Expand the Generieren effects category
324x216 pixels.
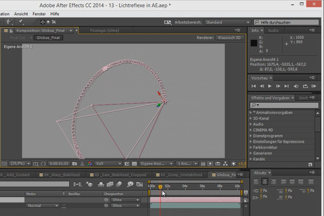coord(251,153)
